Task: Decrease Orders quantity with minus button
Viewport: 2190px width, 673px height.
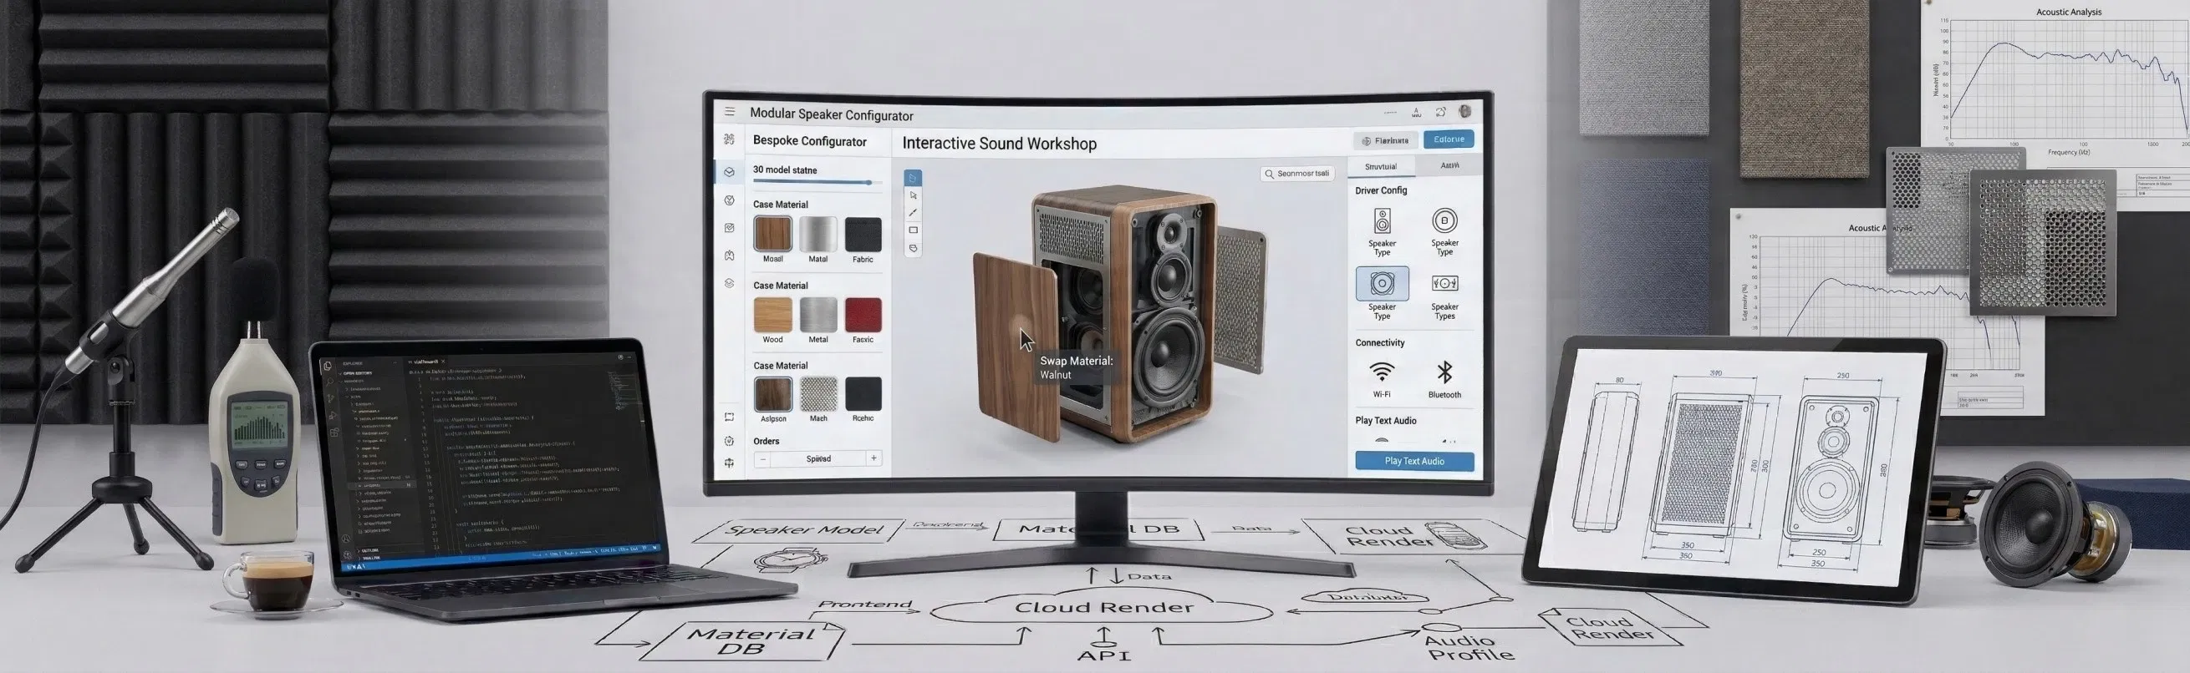Action: click(762, 459)
